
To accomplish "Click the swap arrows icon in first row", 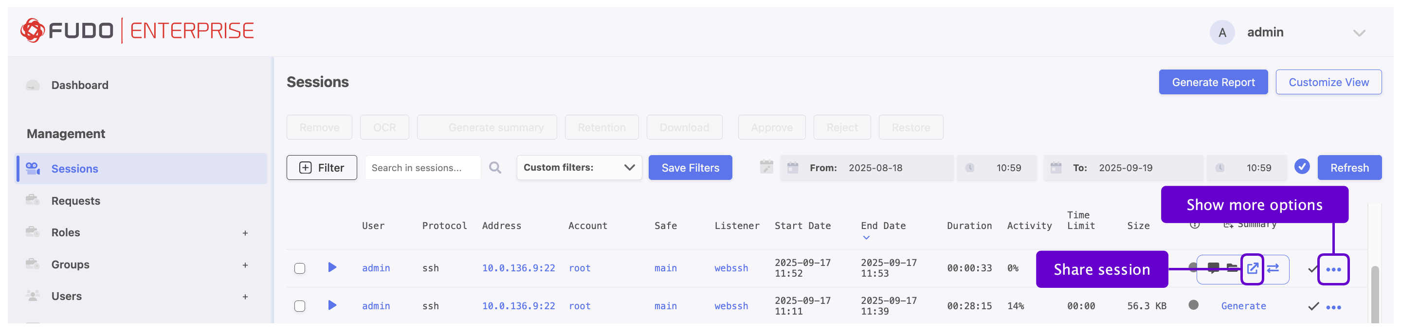I will click(x=1273, y=269).
